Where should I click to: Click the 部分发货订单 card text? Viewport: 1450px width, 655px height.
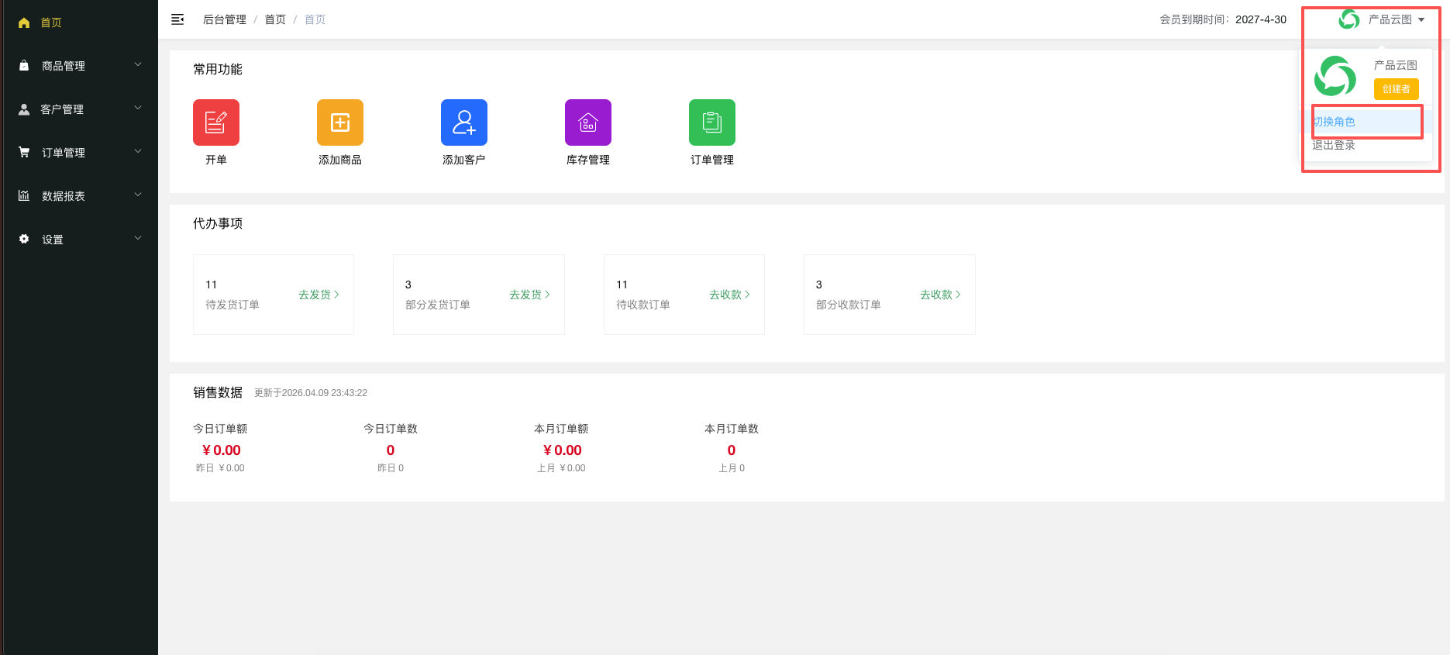438,305
